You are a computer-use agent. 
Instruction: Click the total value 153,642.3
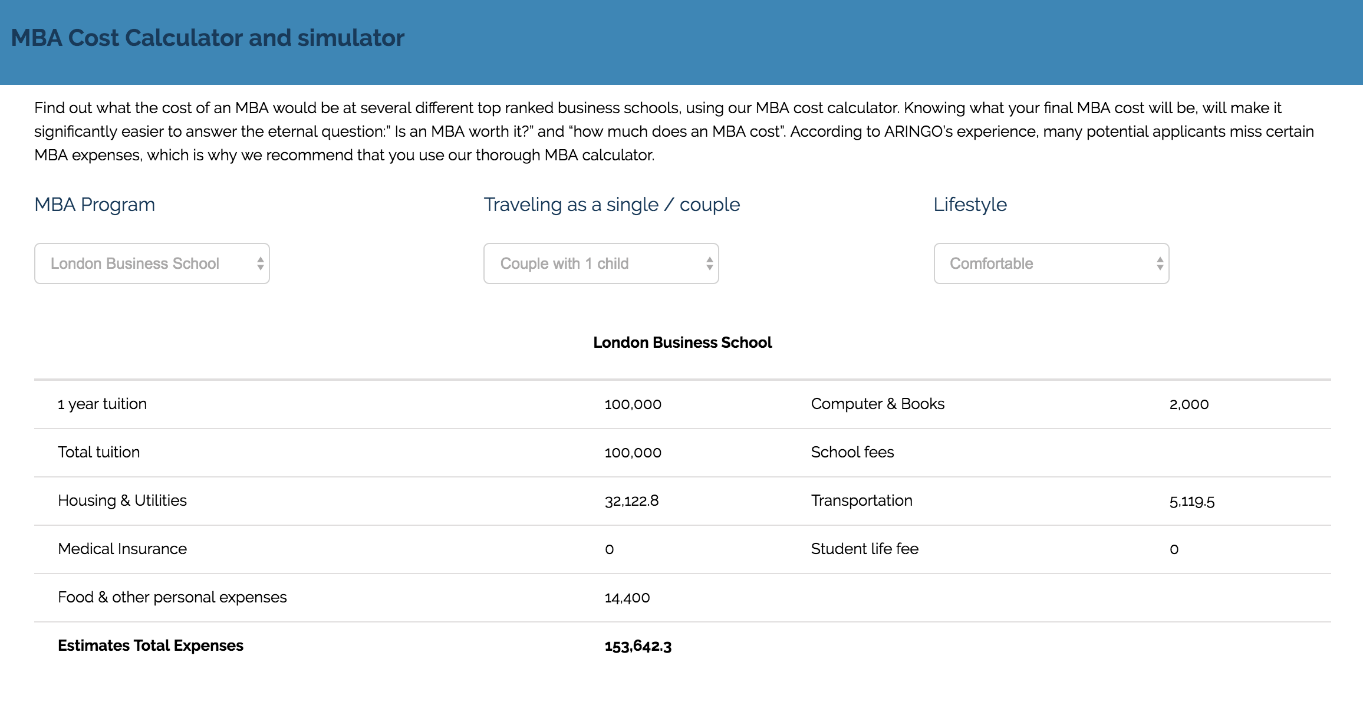pos(638,646)
